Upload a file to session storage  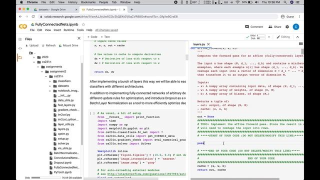tap(32, 45)
